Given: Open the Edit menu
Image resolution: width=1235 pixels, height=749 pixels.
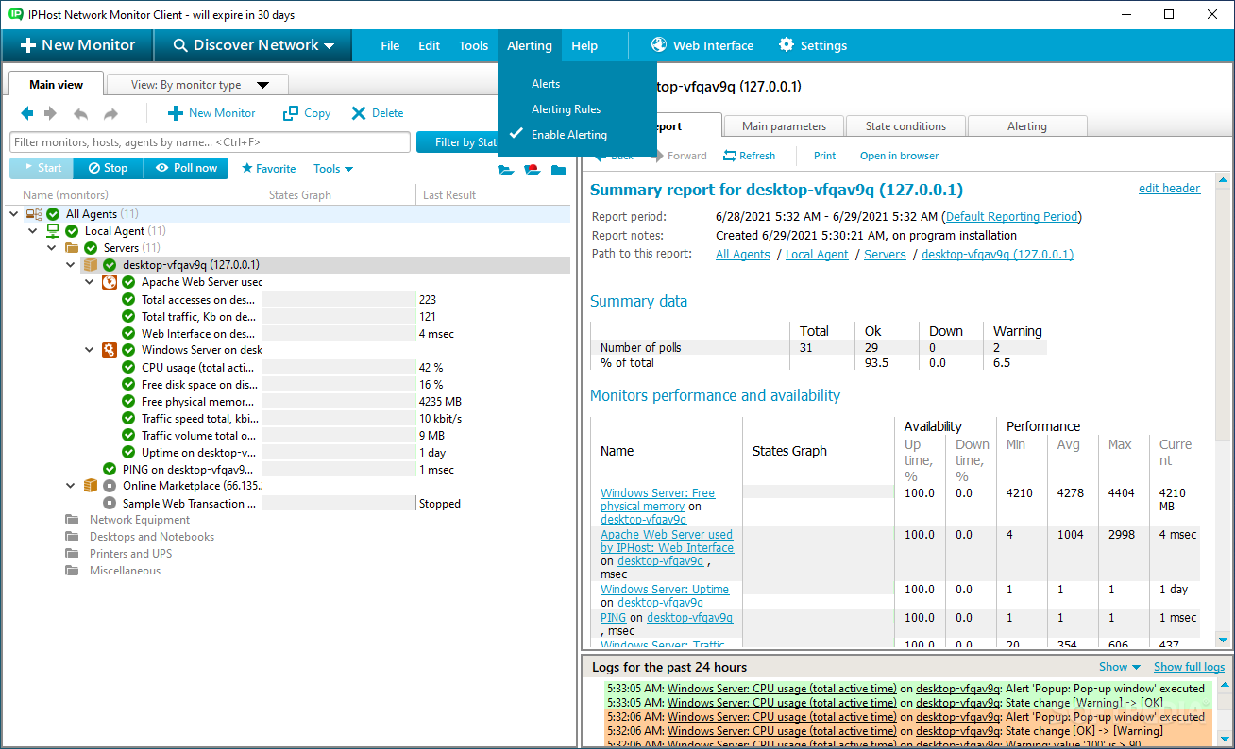Looking at the screenshot, I should click(429, 45).
